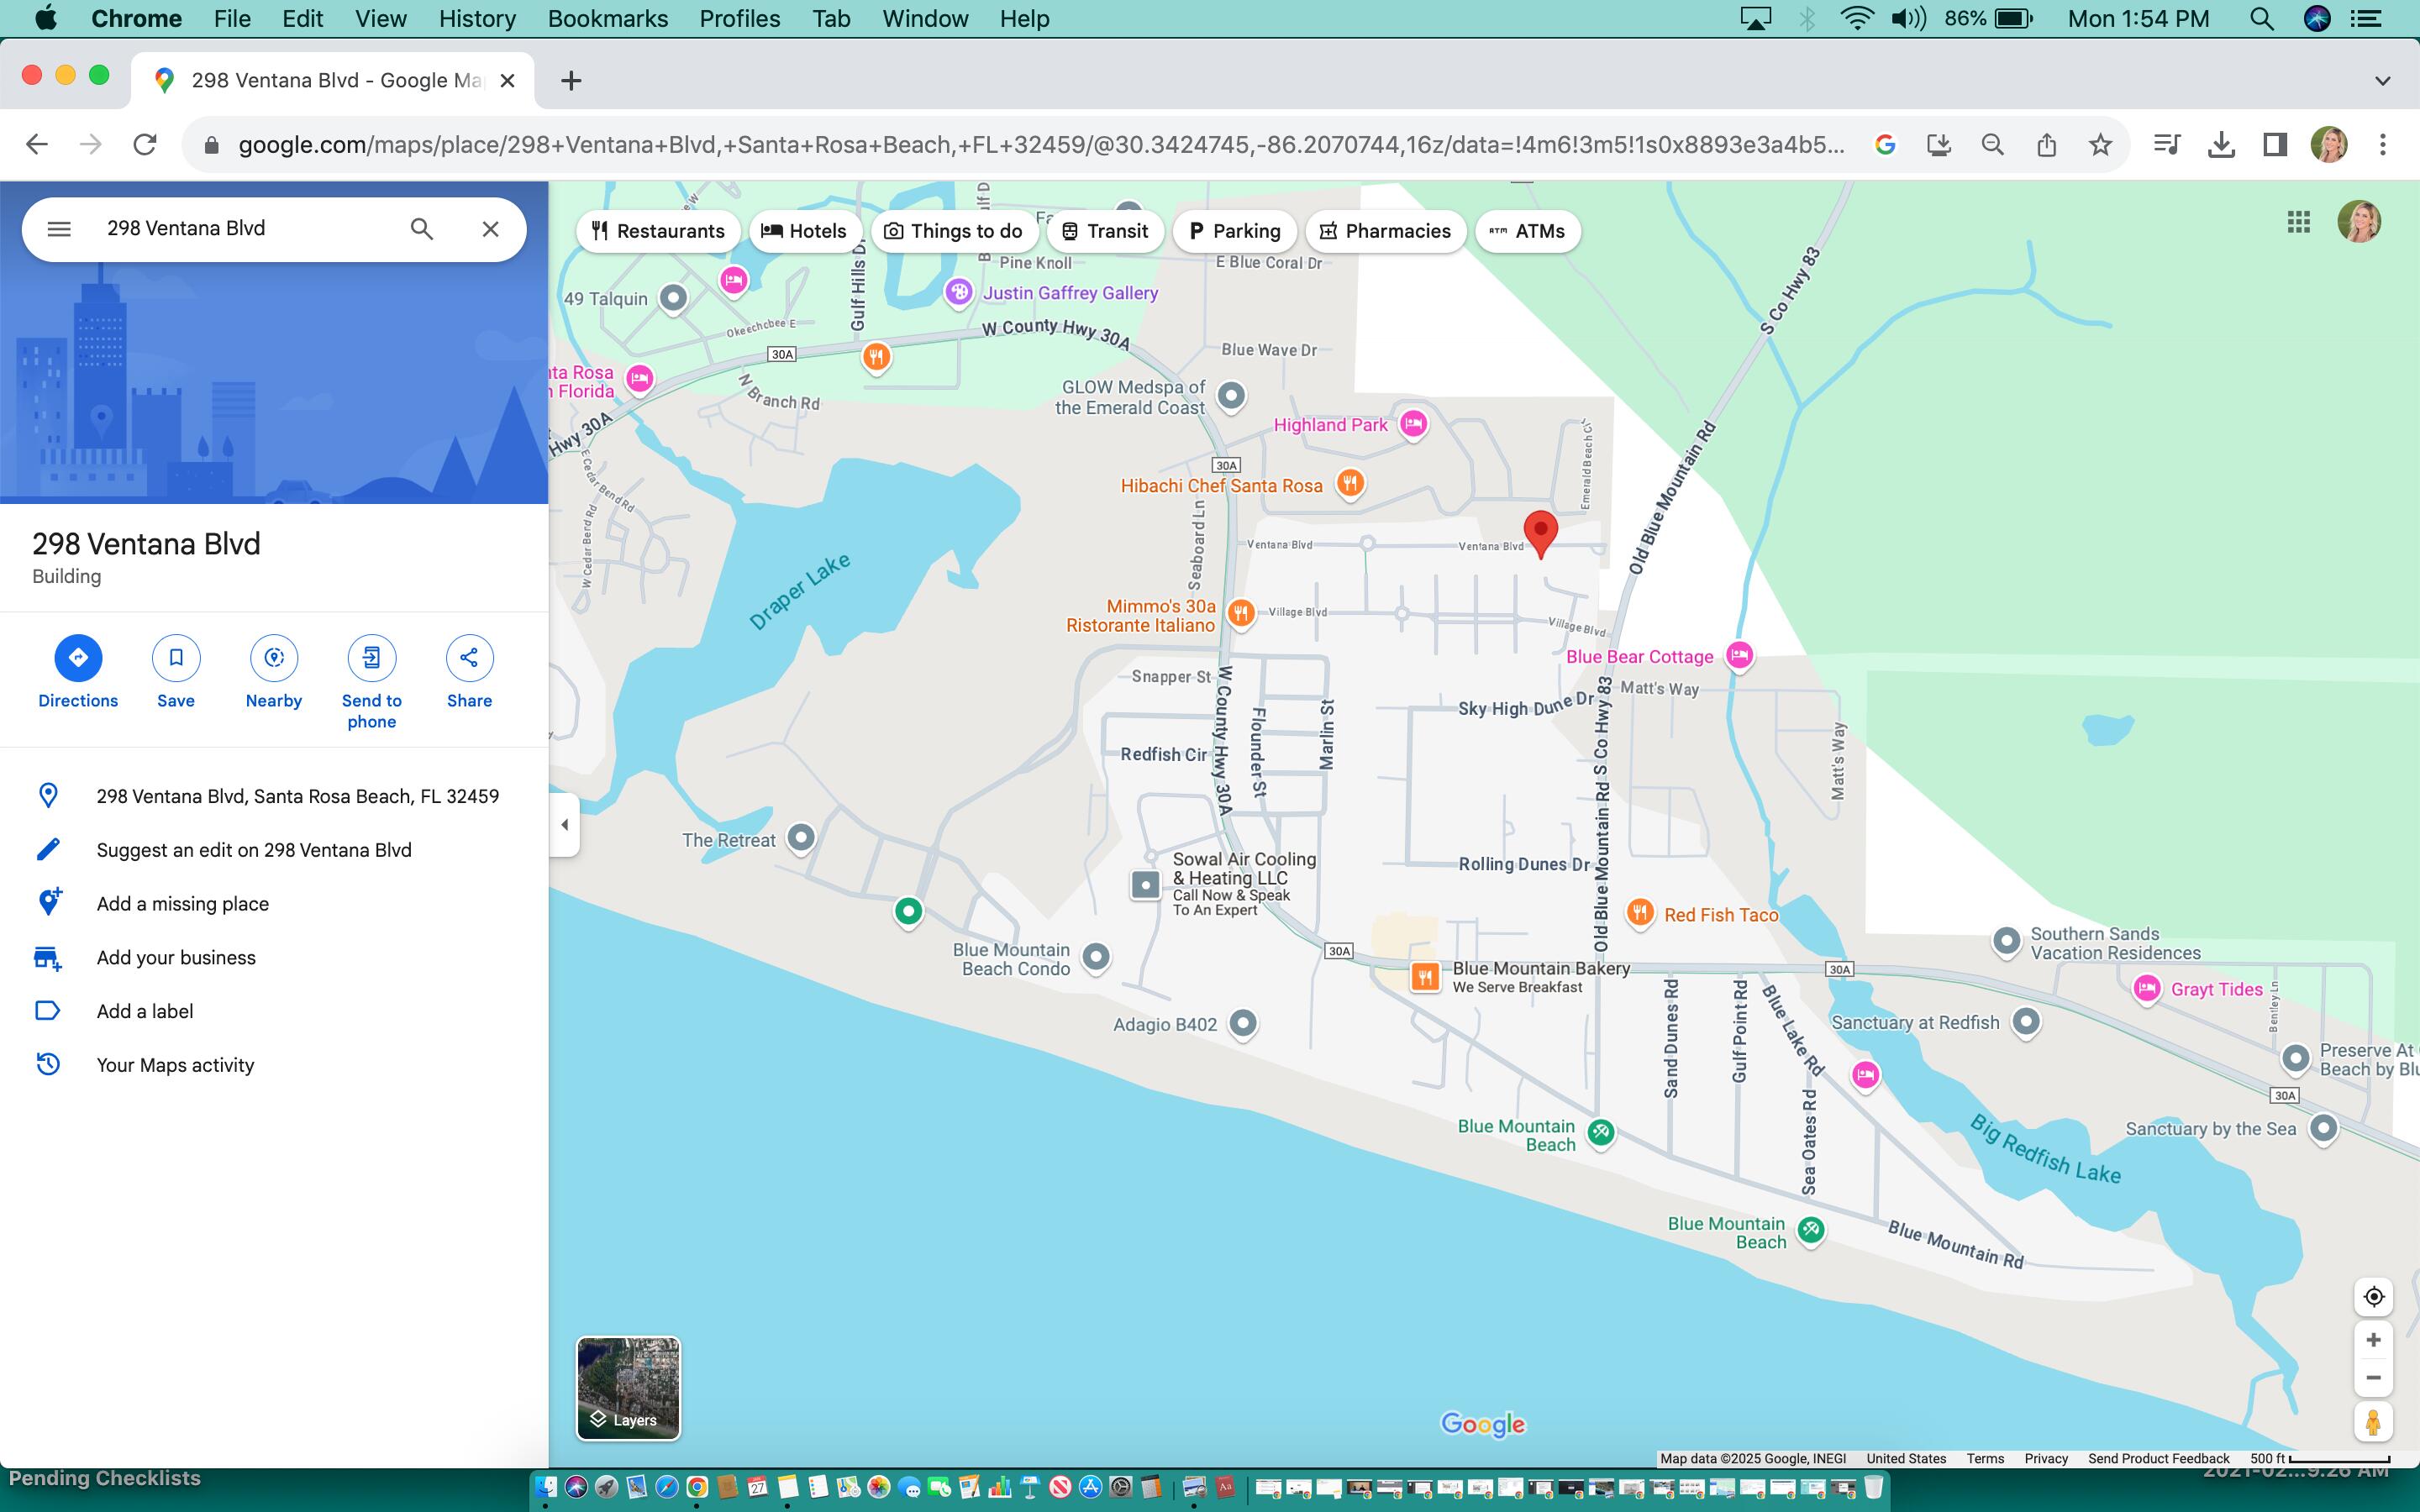This screenshot has height=1512, width=2420.
Task: Send place to phone
Action: point(372,682)
